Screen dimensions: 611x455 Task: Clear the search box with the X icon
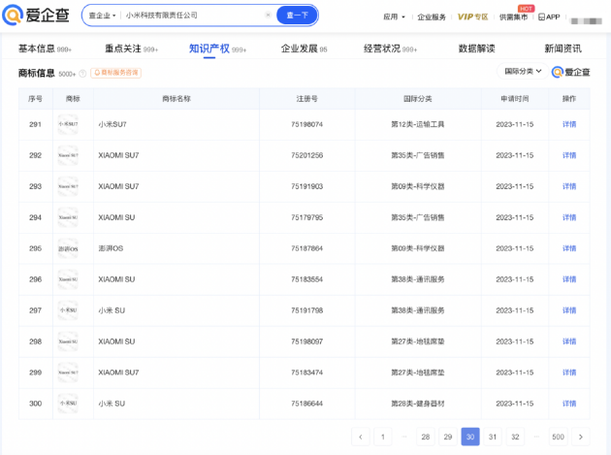(268, 16)
